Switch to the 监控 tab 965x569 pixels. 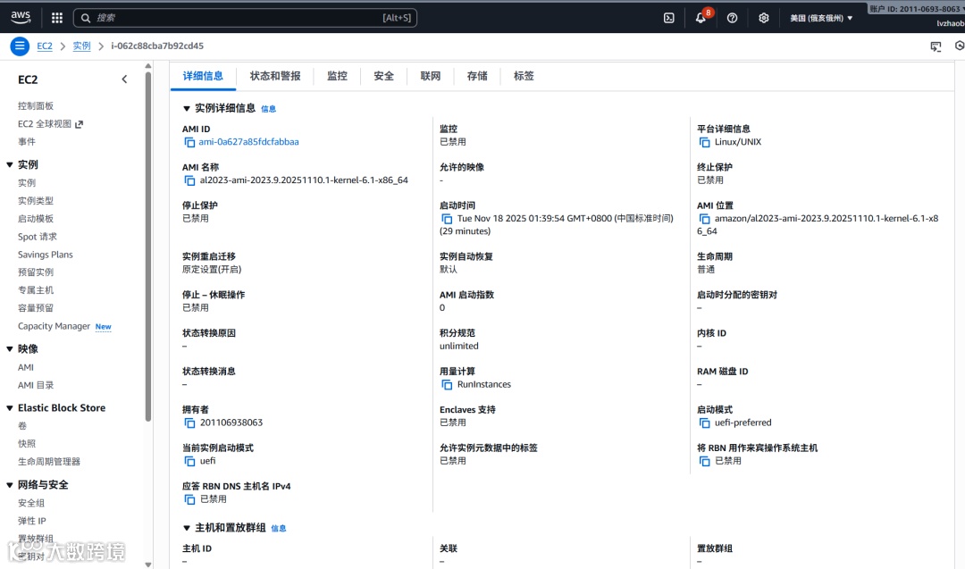click(x=337, y=76)
